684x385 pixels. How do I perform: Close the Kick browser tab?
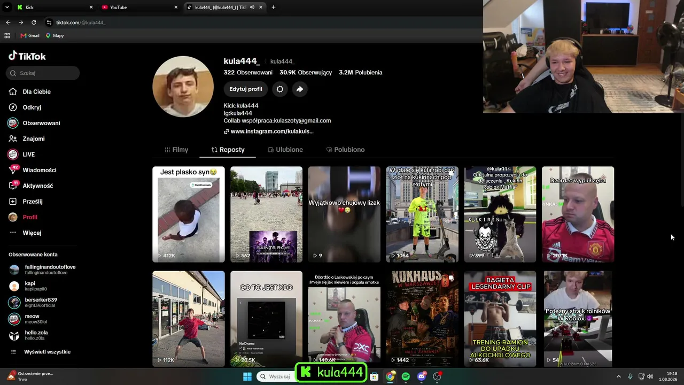[91, 7]
